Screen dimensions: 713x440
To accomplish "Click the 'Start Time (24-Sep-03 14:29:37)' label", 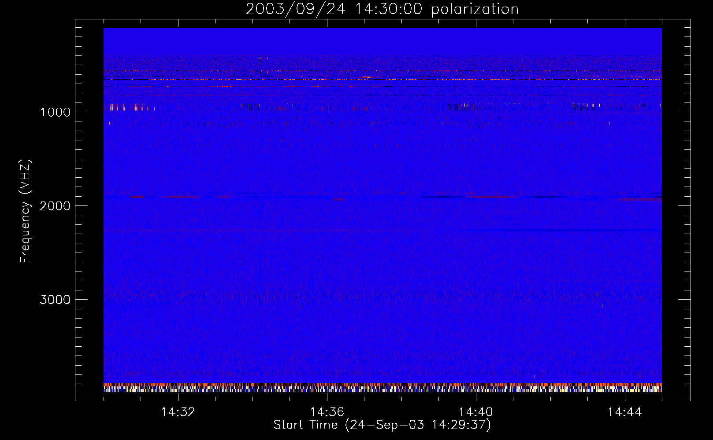I will (x=382, y=425).
